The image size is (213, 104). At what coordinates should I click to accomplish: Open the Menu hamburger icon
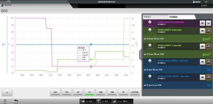click(x=5, y=101)
